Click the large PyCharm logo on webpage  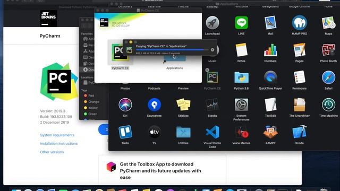click(x=59, y=82)
